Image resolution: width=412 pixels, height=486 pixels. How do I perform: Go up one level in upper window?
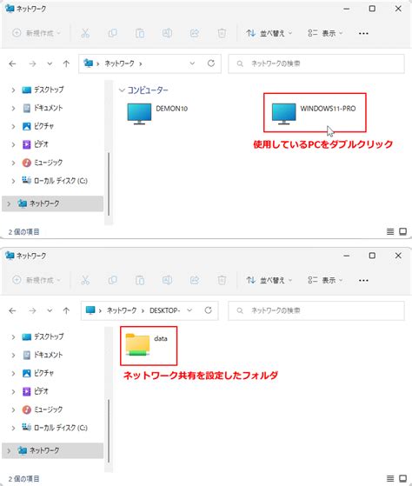point(66,63)
